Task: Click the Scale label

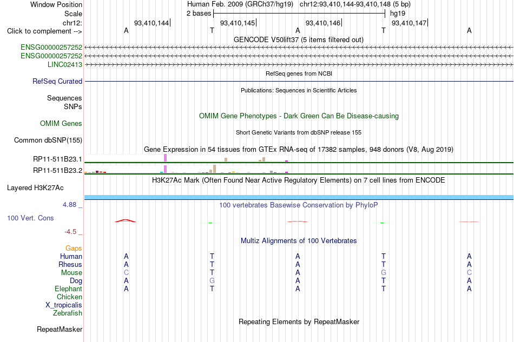Action: pyautogui.click(x=73, y=14)
